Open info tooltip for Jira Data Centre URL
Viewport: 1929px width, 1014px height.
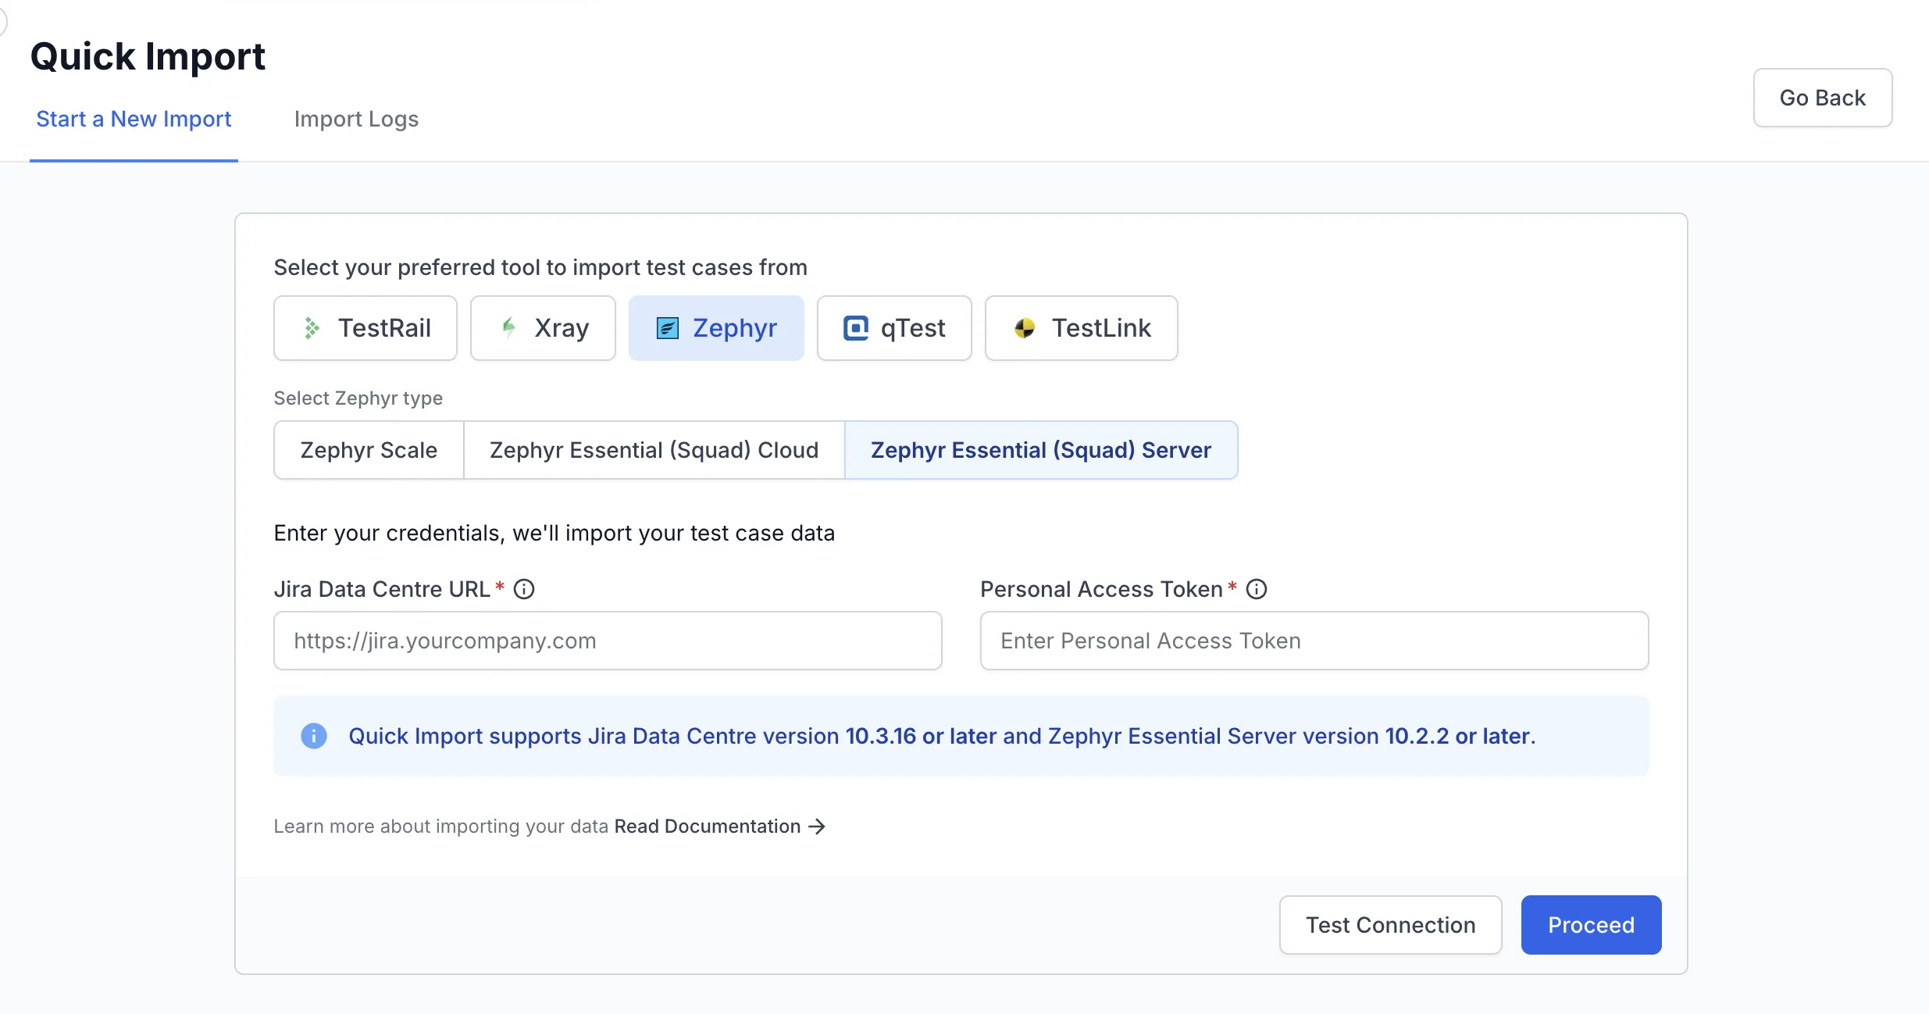[x=524, y=589]
